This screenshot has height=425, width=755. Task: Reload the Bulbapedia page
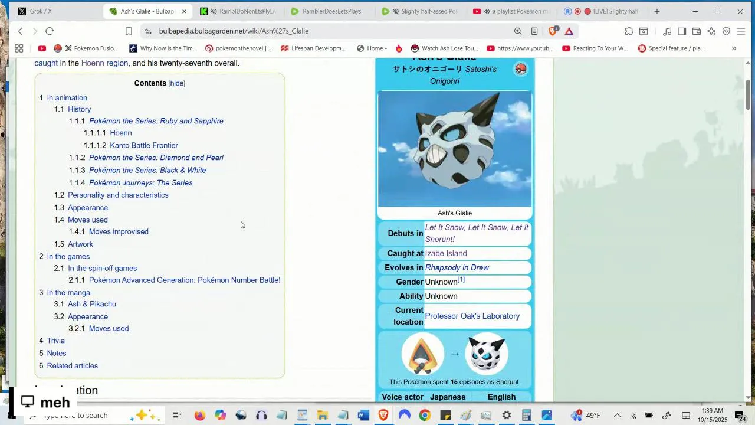pyautogui.click(x=50, y=31)
